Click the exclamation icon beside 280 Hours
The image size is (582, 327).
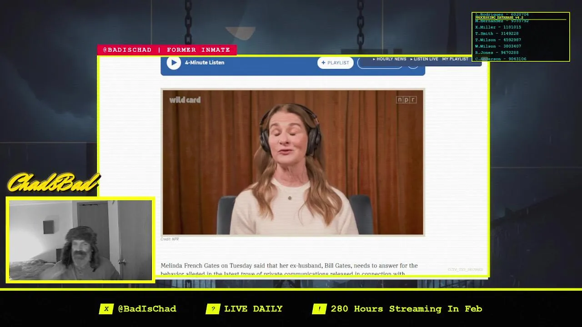point(319,309)
